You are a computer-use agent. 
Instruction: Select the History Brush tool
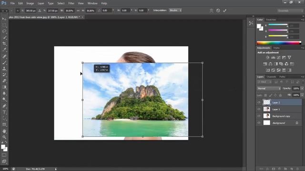tap(4, 75)
